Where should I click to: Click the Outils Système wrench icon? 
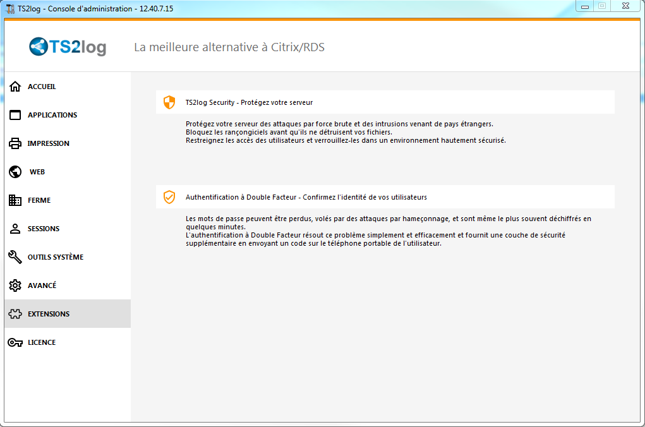[15, 256]
